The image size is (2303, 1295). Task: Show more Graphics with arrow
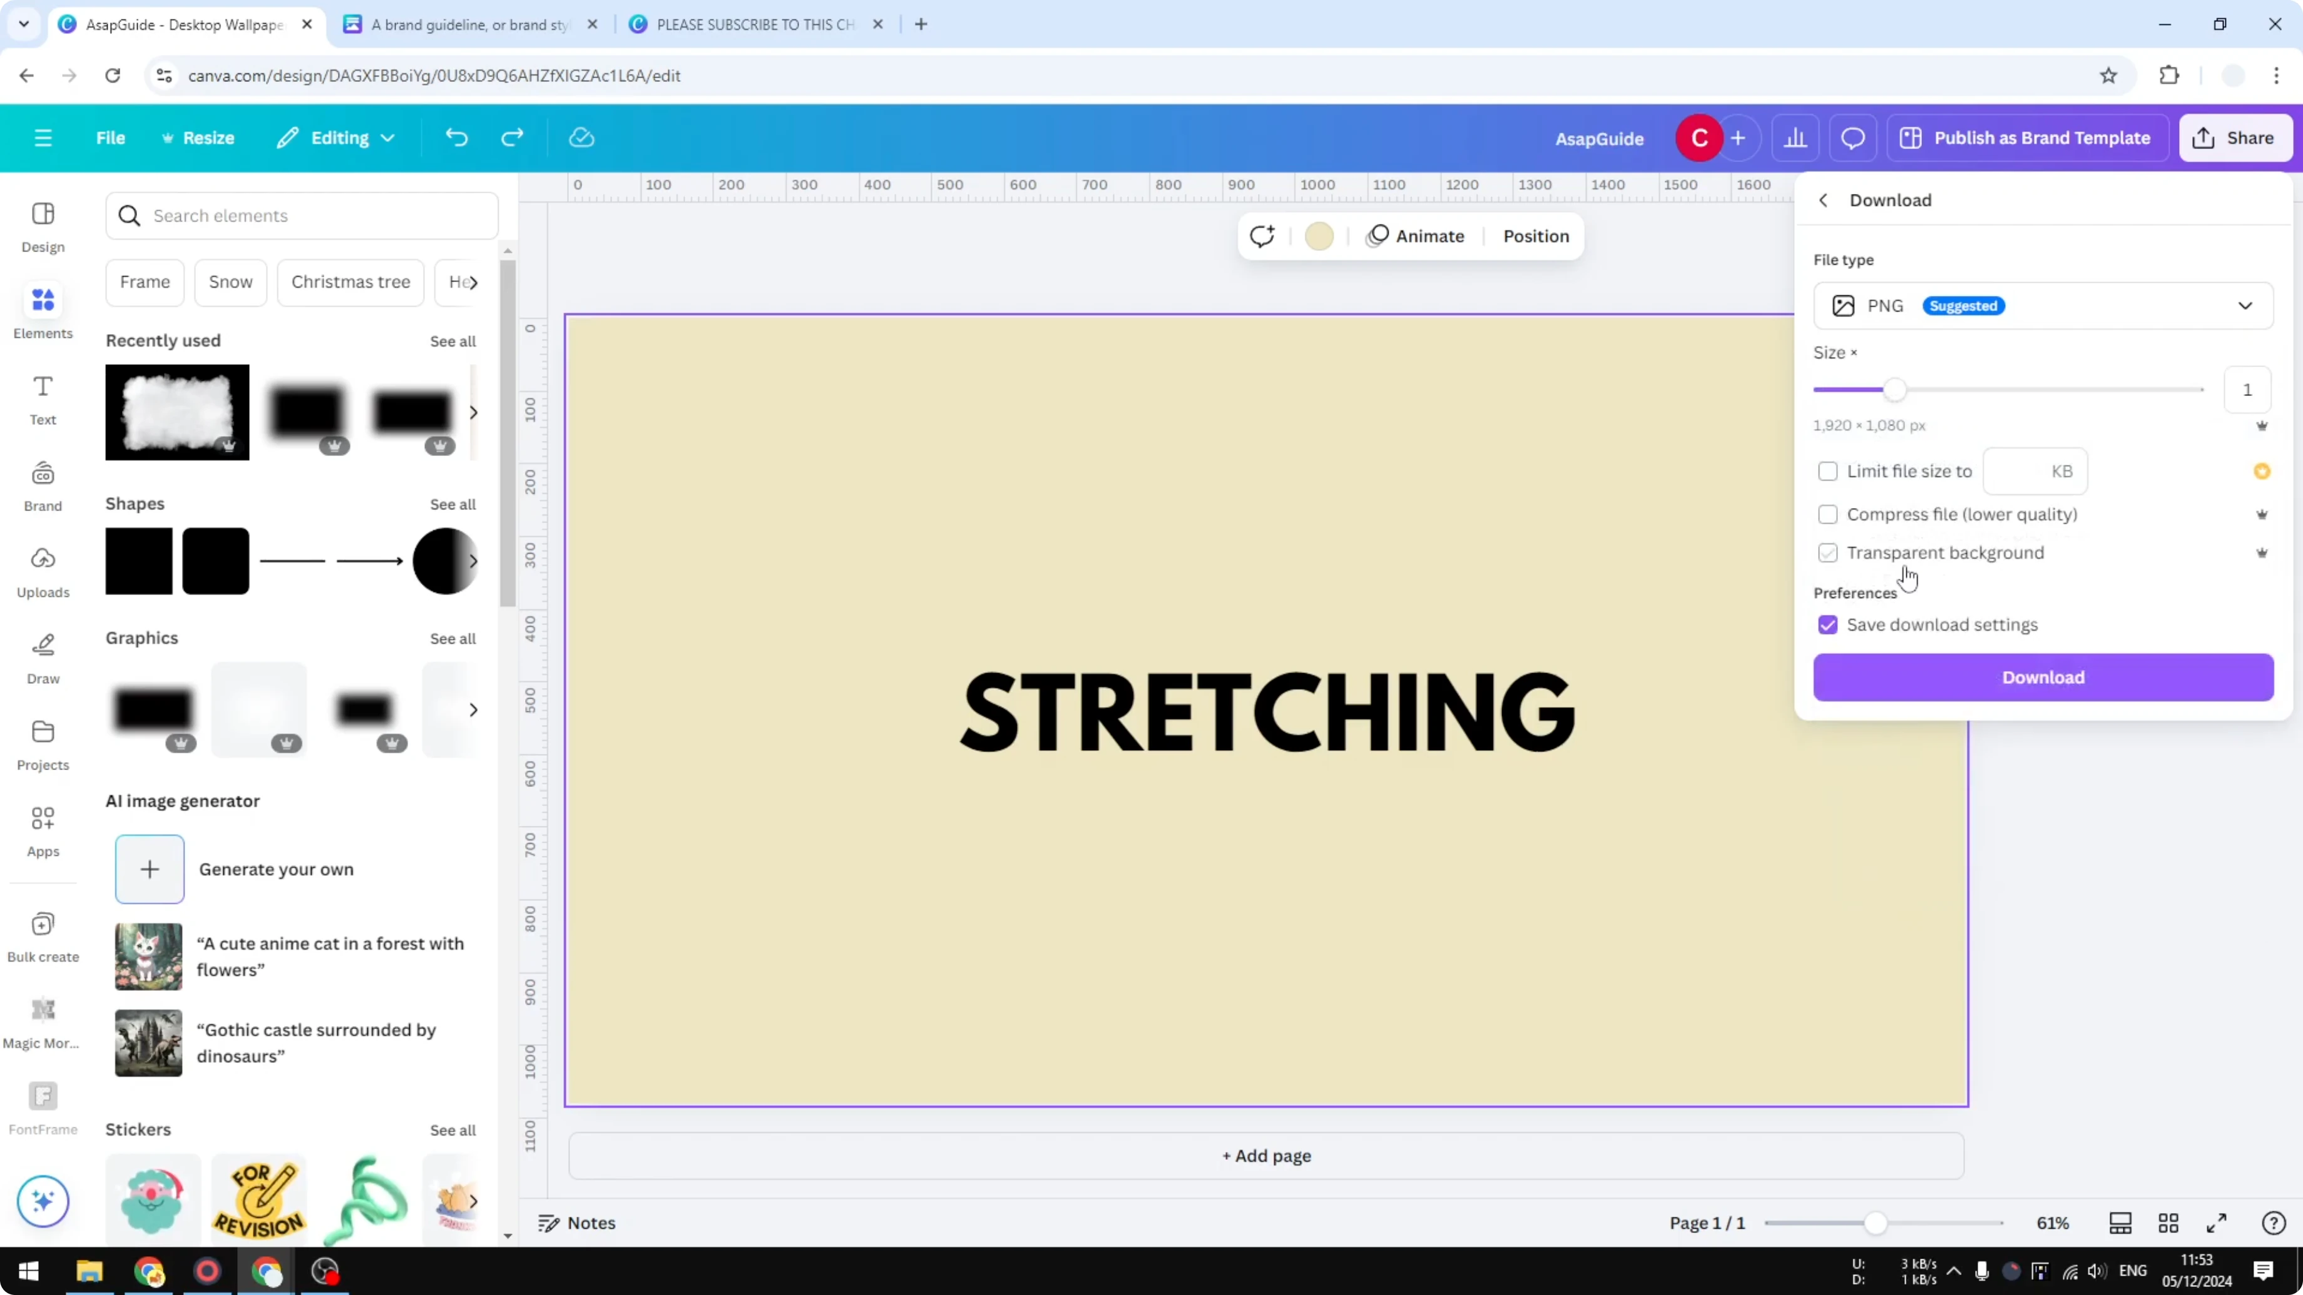click(473, 709)
